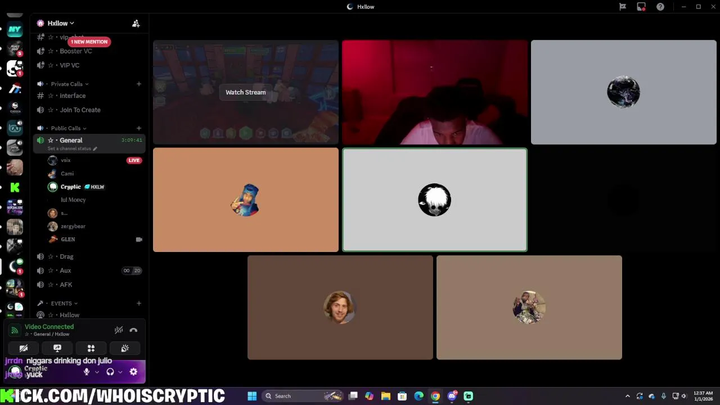The image size is (720, 405).
Task: Open the red webcam video tile
Action: 435,92
